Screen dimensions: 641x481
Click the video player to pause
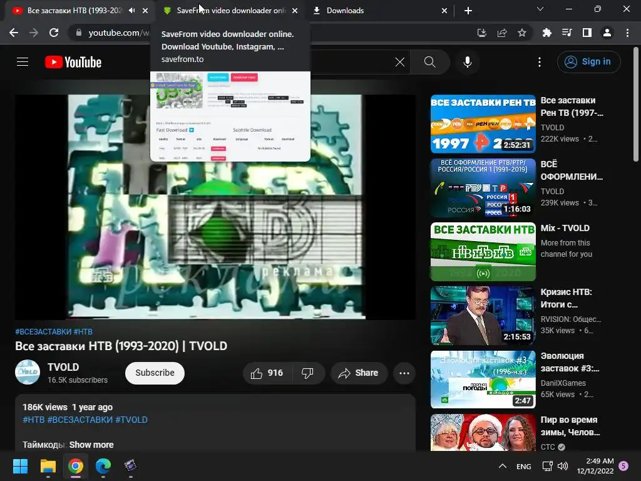click(x=215, y=207)
